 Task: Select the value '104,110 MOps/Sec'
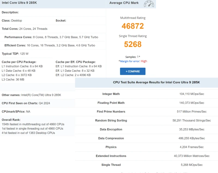(192, 94)
